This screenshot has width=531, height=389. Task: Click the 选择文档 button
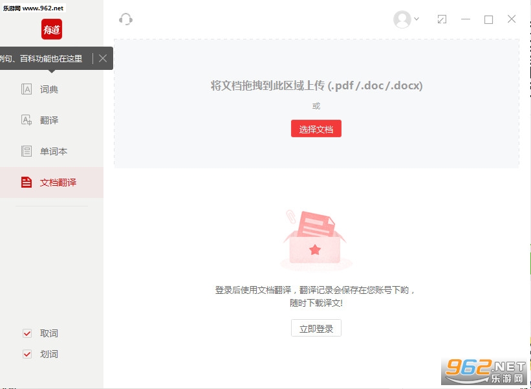[316, 128]
